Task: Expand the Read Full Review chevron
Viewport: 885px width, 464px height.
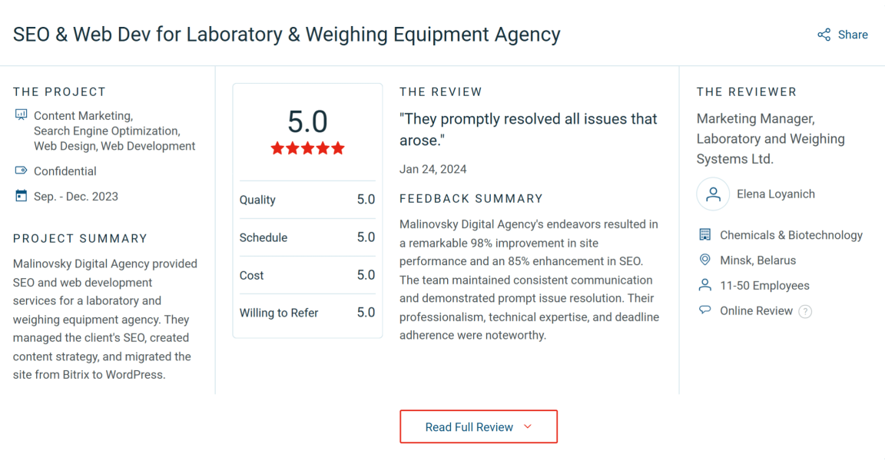Action: pos(527,426)
